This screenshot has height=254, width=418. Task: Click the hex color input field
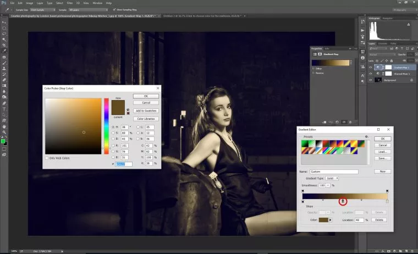123,164
